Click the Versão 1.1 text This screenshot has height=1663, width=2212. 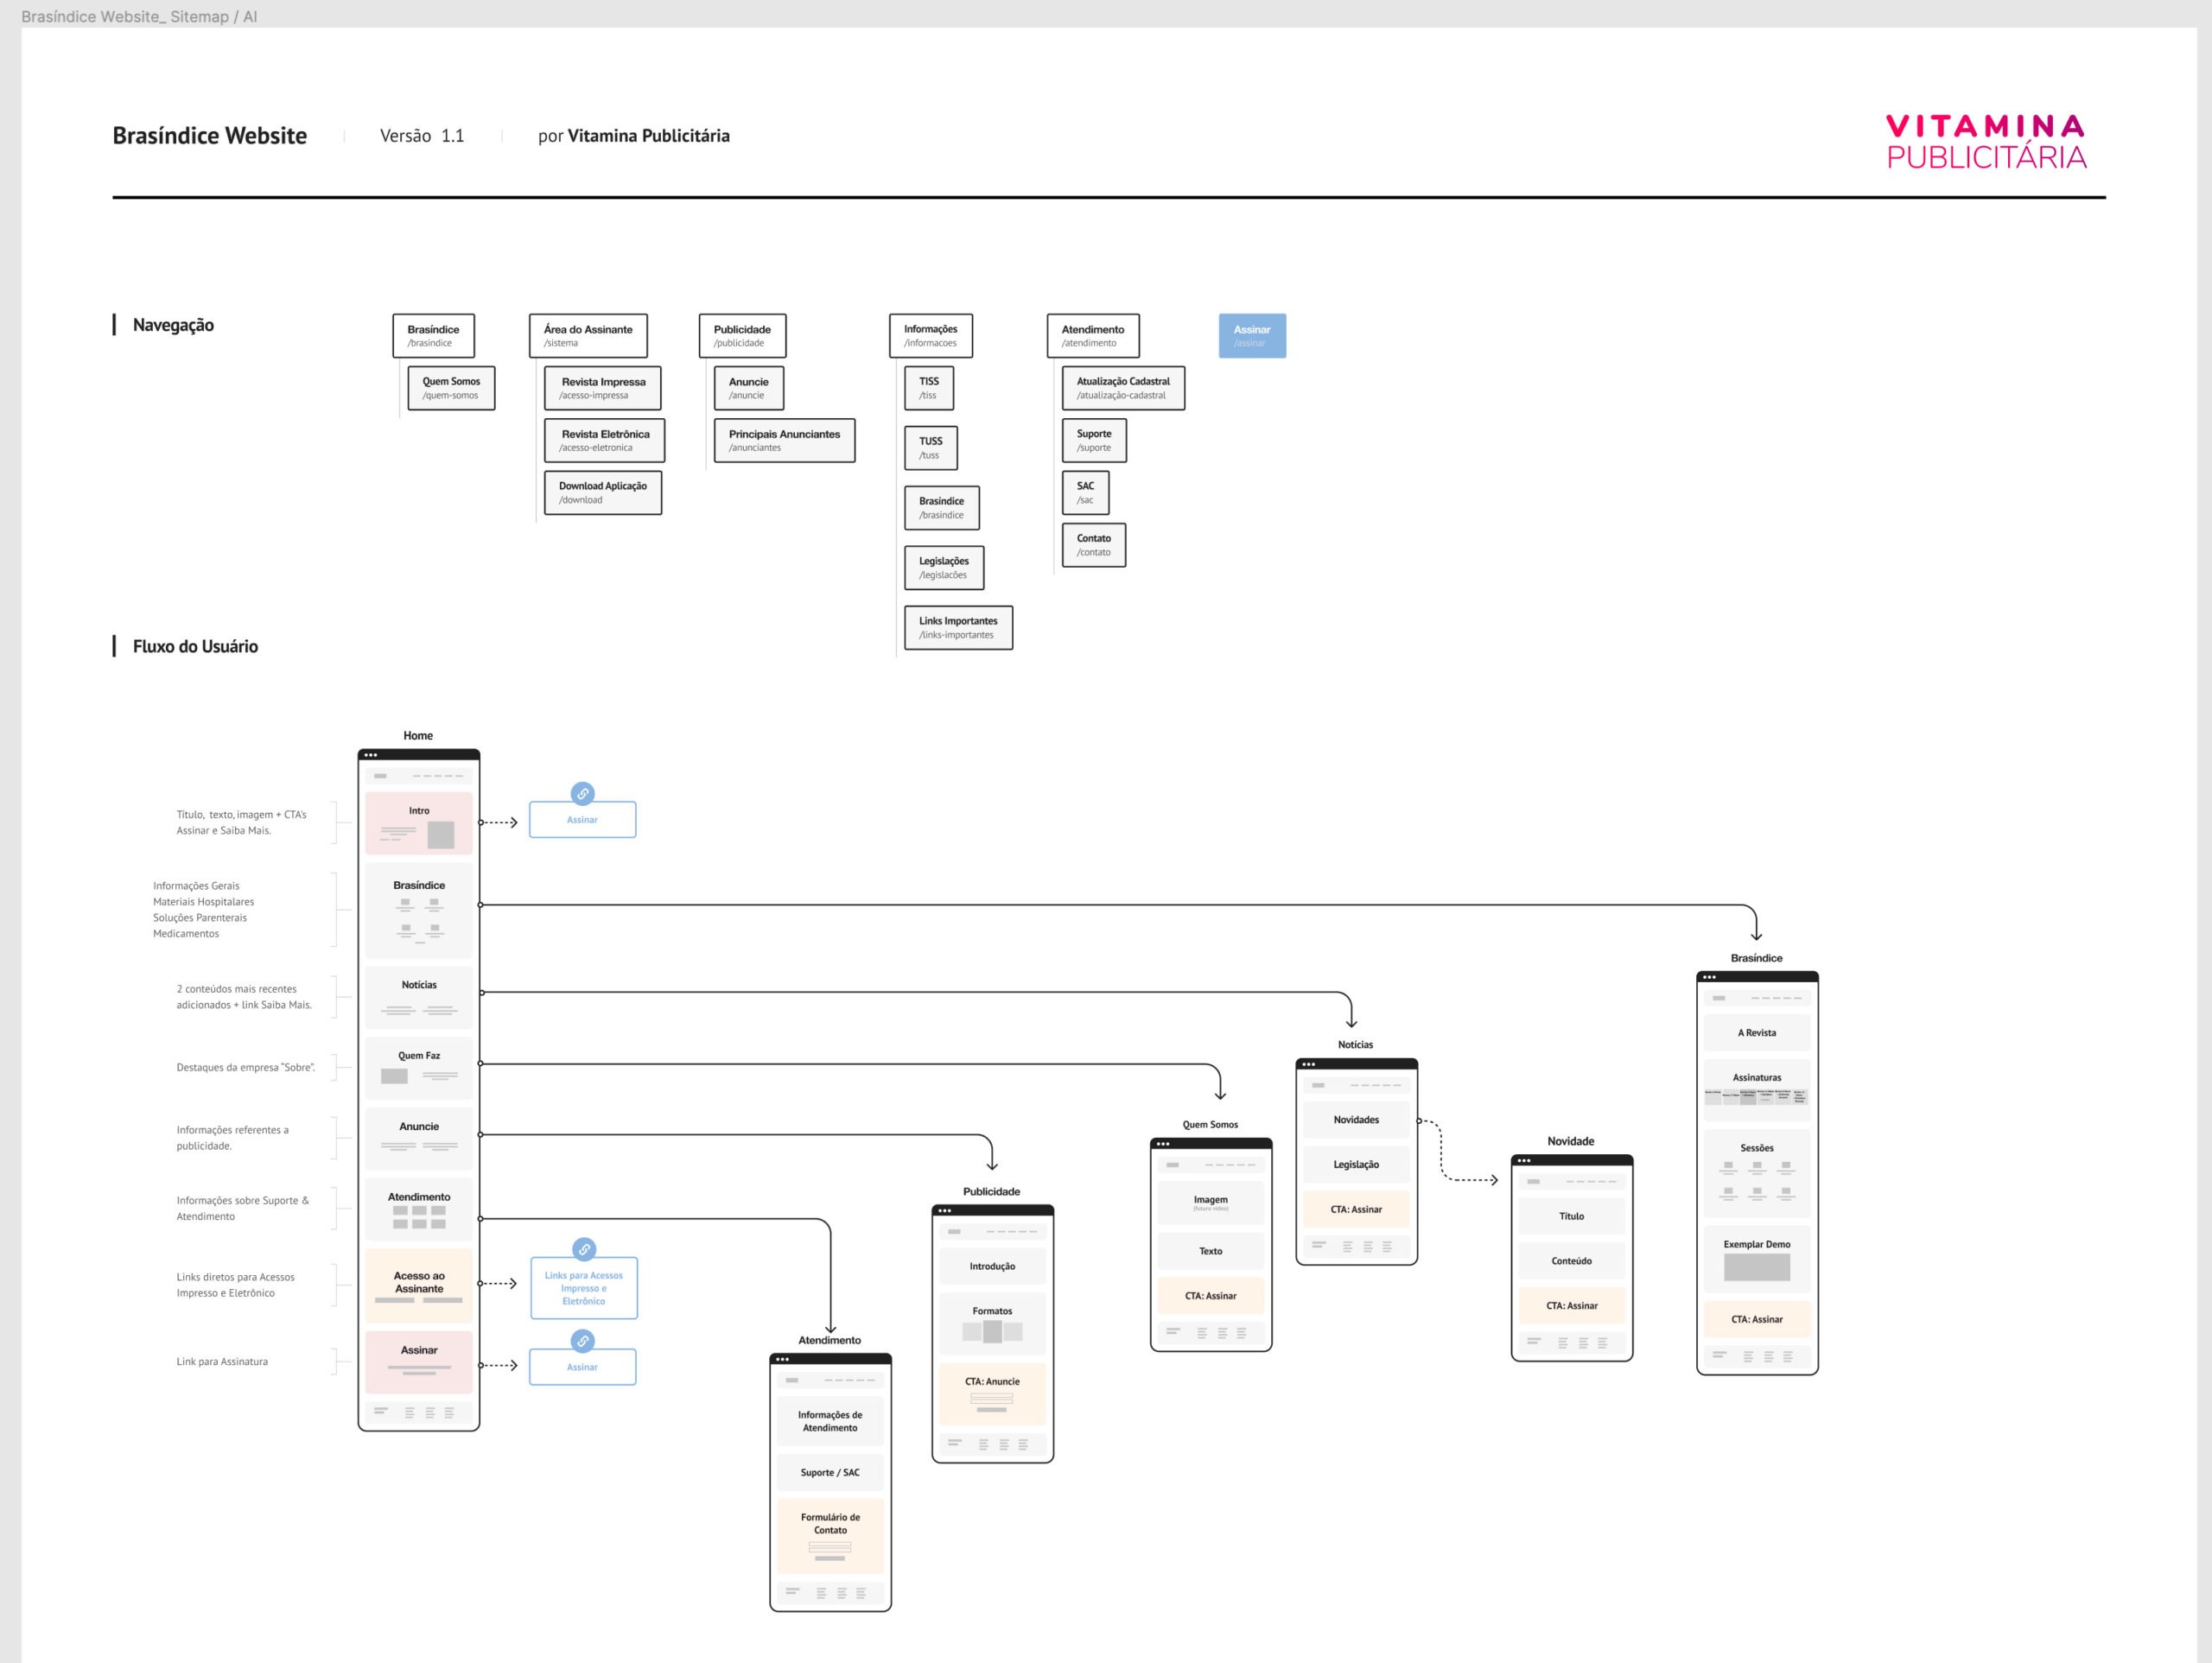(422, 136)
